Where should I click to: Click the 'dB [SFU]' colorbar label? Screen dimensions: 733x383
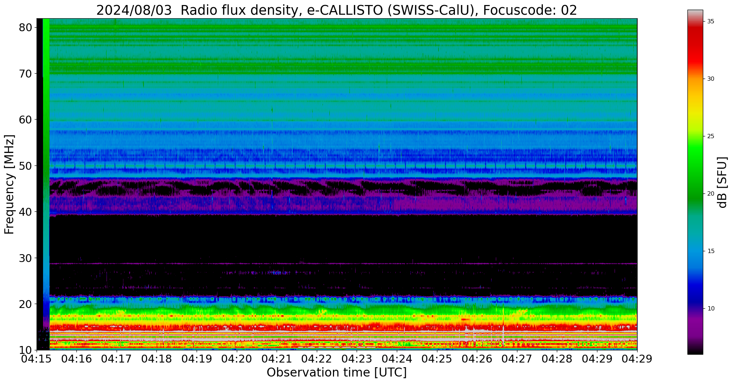(x=722, y=182)
